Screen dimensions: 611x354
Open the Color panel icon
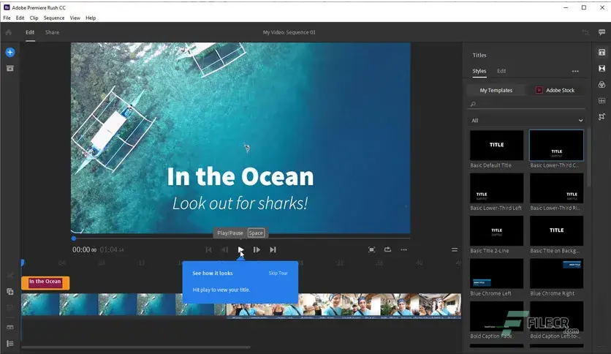pos(601,85)
